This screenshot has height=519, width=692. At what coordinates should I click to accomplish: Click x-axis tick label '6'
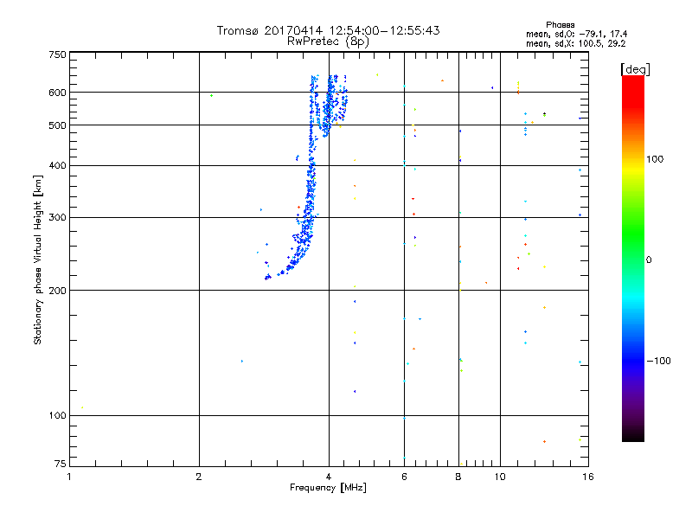[x=404, y=477]
